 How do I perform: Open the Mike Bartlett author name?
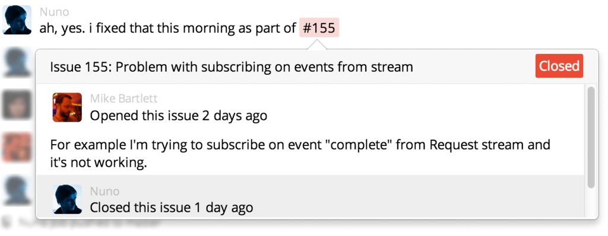coord(123,99)
